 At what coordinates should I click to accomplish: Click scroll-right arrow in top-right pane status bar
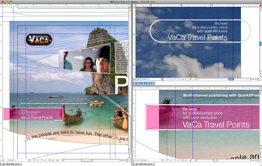[256, 79]
